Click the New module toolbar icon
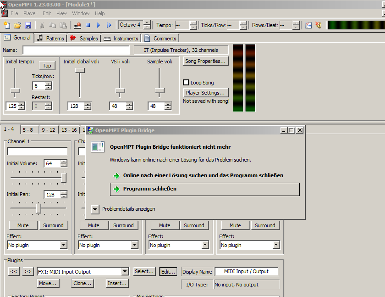The width and height of the screenshot is (385, 297). [x=7, y=25]
